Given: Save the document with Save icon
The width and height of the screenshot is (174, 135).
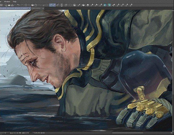Looking at the screenshot, I should [12, 5].
